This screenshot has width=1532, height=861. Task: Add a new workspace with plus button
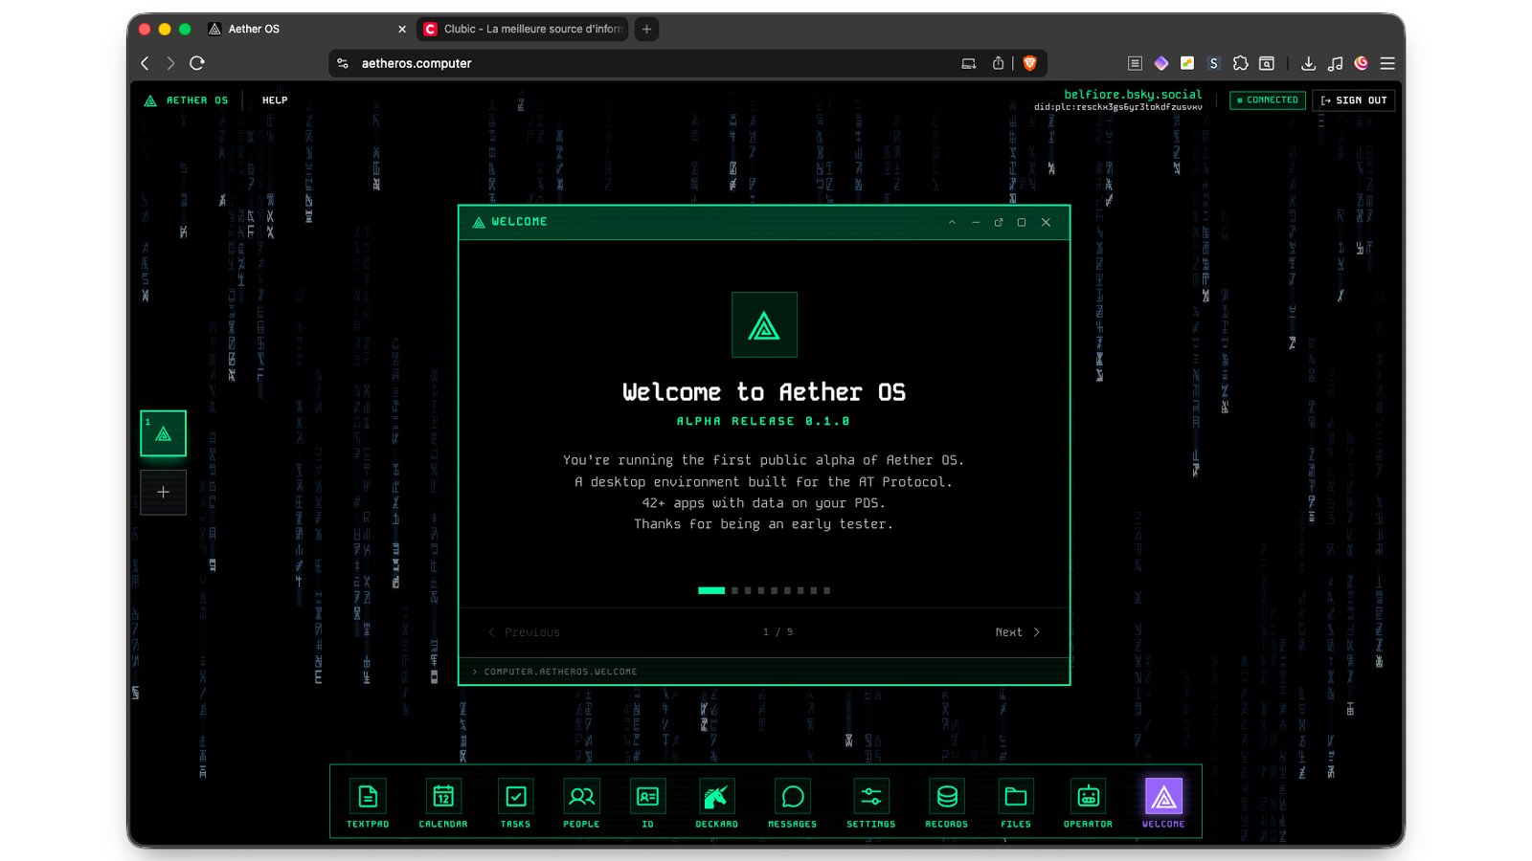[164, 492]
